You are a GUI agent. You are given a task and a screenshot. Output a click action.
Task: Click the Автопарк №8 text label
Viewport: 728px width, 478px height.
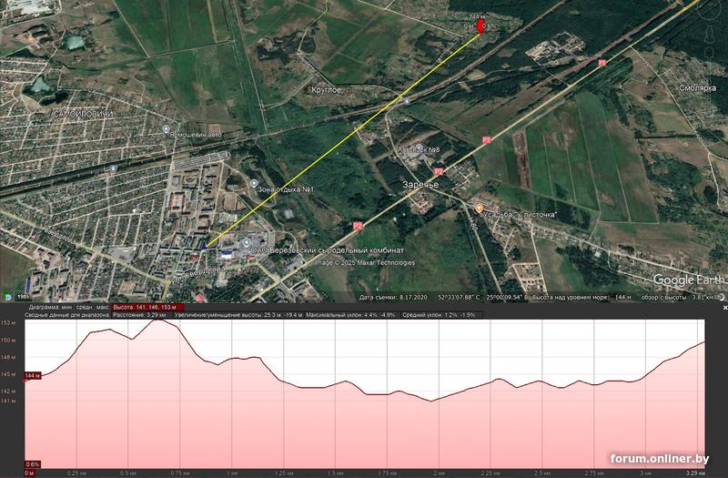coord(419,149)
